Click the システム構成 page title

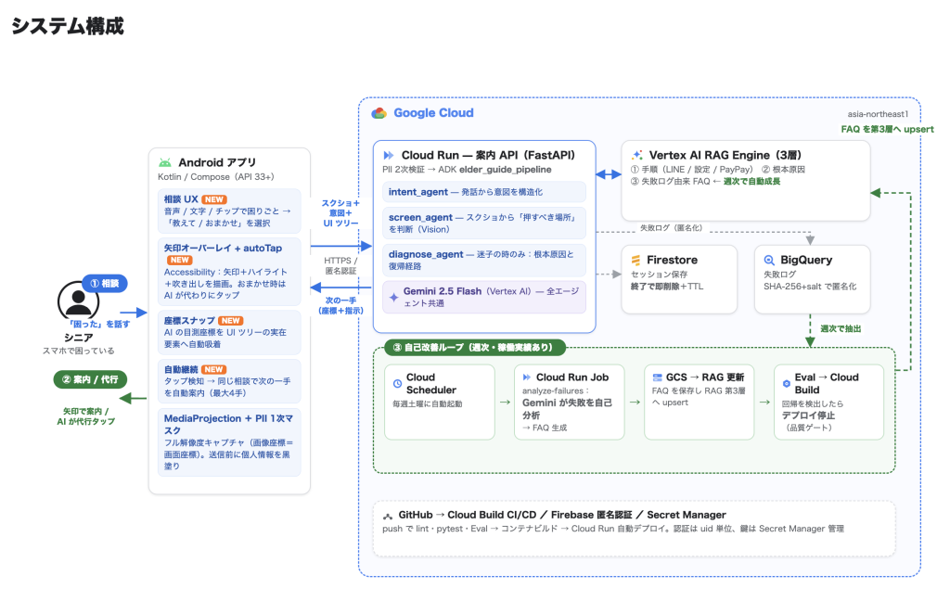point(67,25)
